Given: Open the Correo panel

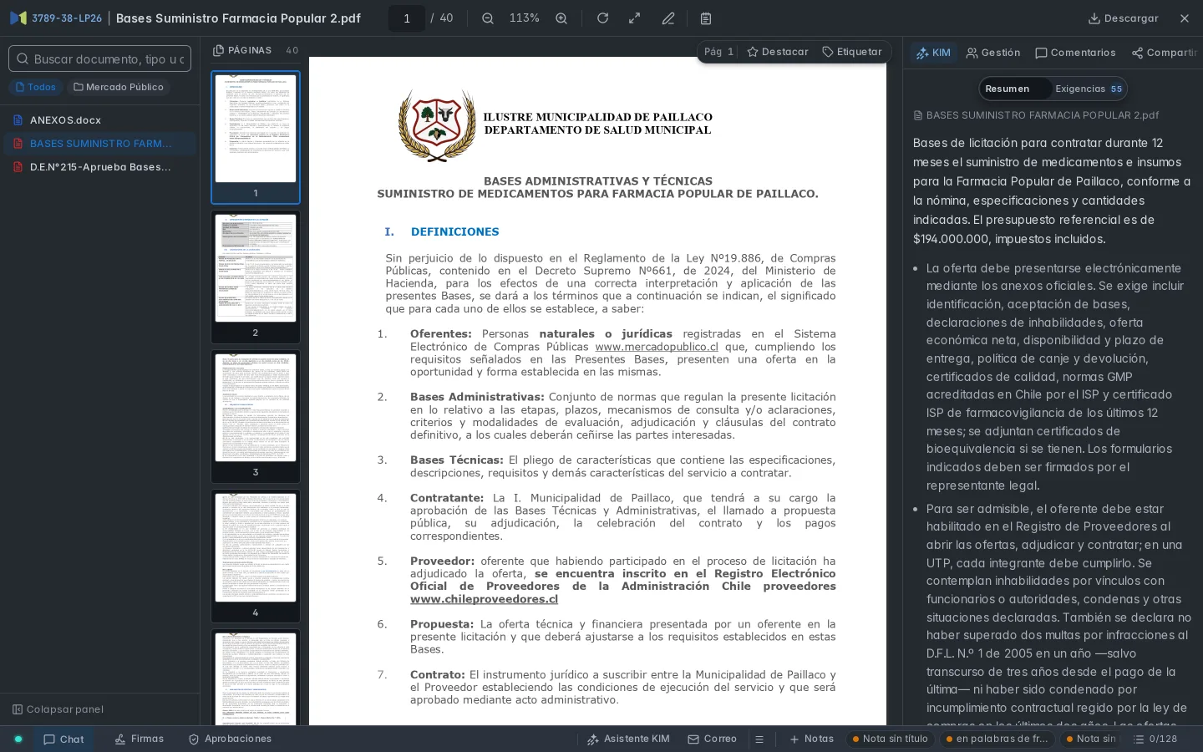Looking at the screenshot, I should [712, 739].
